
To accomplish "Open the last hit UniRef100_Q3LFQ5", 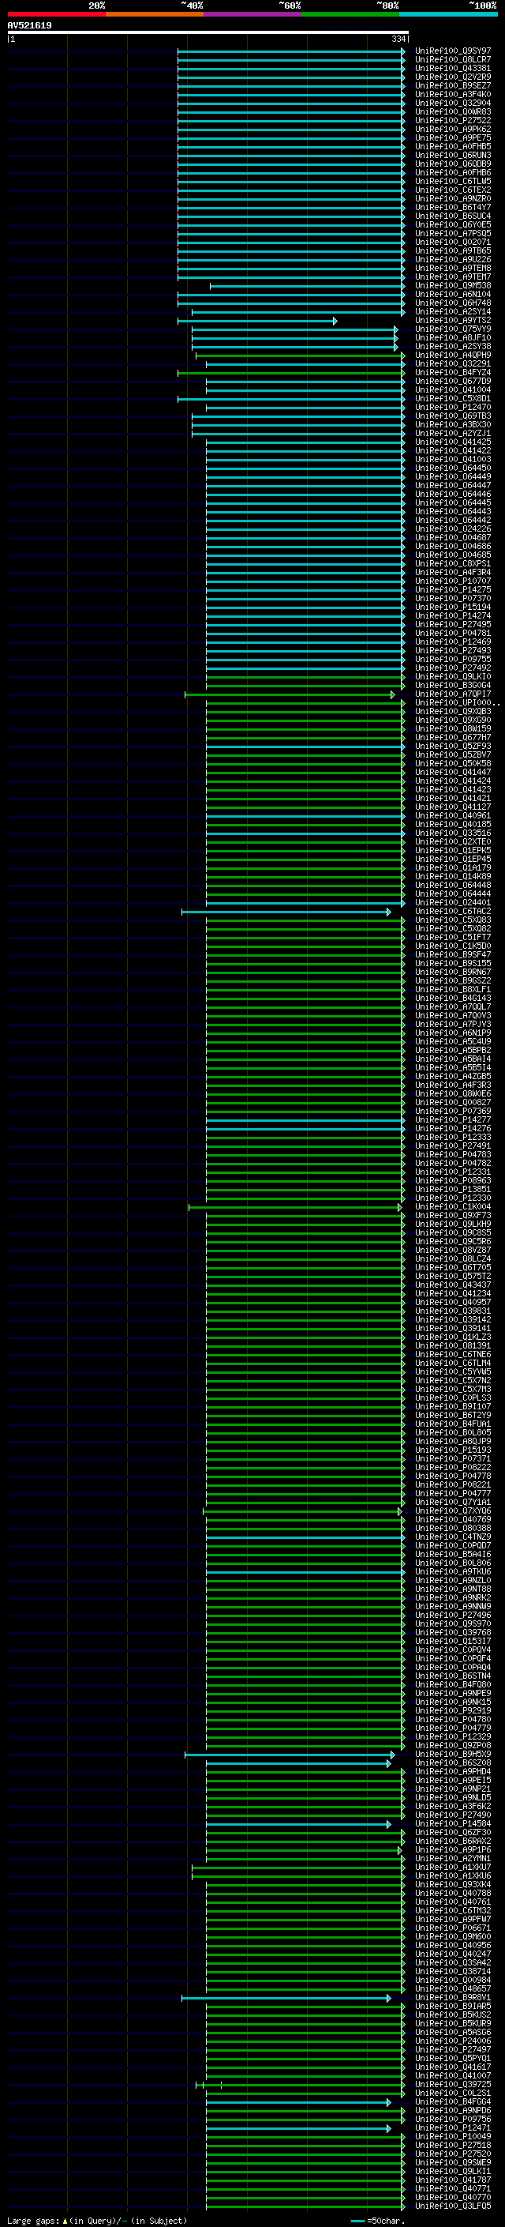I will tap(452, 2206).
